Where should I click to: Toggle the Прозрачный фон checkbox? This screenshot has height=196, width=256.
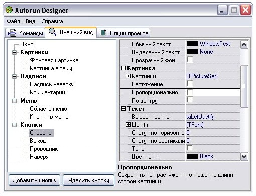[x=190, y=60]
